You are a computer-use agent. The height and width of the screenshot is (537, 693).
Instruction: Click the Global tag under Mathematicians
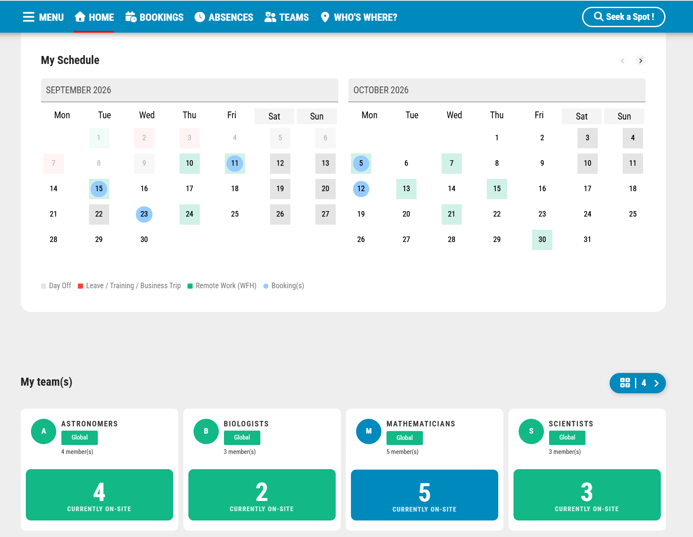tap(405, 438)
